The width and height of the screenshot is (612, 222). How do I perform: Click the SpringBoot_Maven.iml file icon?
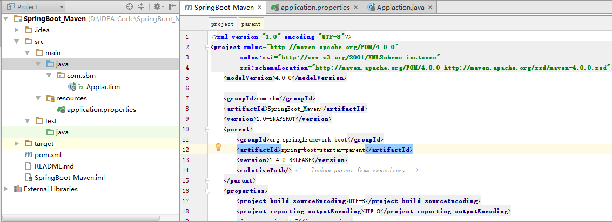[29, 178]
